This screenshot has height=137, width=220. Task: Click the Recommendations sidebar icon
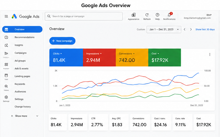6,37
